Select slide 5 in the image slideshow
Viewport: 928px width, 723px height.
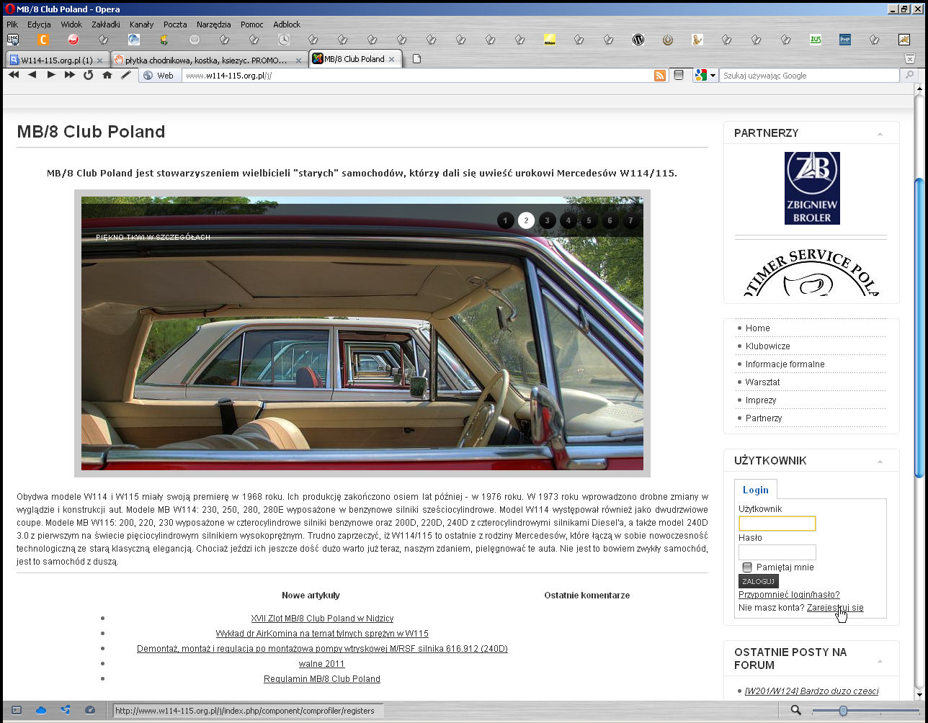point(589,220)
